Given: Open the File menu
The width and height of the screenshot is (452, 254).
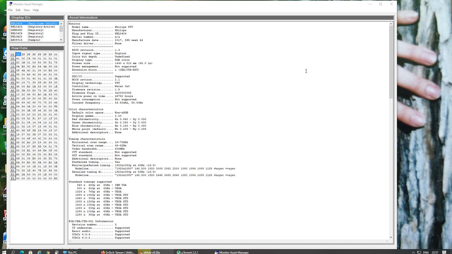Looking at the screenshot, I should pos(11,10).
